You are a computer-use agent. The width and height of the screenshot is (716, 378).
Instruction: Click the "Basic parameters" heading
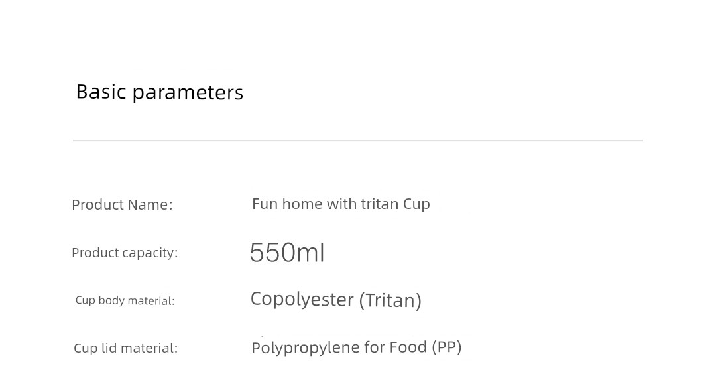(x=159, y=92)
